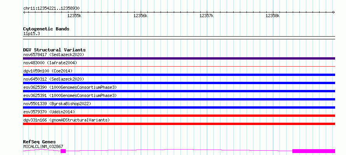Select the DGV Structural Variants track title

[54, 50]
